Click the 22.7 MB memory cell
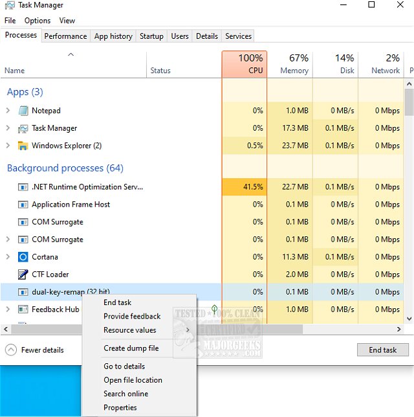This screenshot has height=417, width=414. [x=290, y=187]
